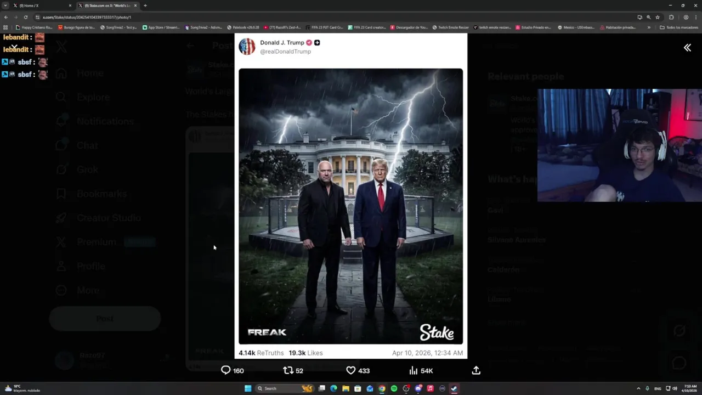Open the 'FIFA 23 FUT Card Cr...' bookmark
The height and width of the screenshot is (395, 702).
pos(324,27)
